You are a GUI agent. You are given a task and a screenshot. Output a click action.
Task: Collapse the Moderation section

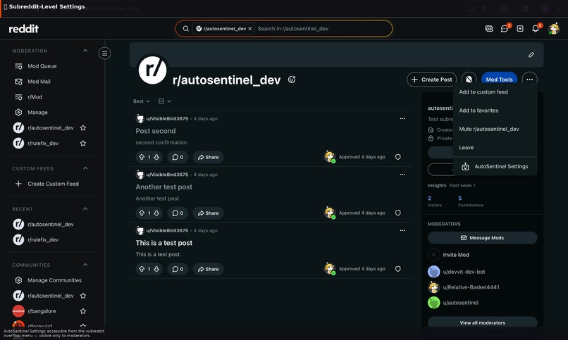85,51
